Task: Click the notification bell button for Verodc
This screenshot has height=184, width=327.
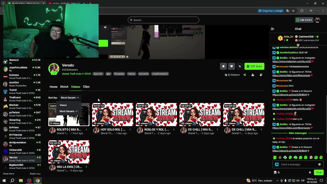Action: coord(223,66)
